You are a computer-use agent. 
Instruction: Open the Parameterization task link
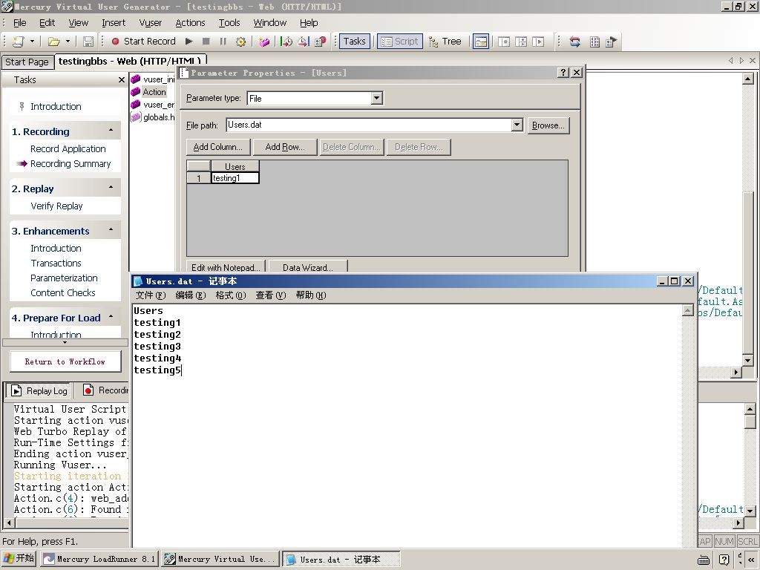click(64, 278)
